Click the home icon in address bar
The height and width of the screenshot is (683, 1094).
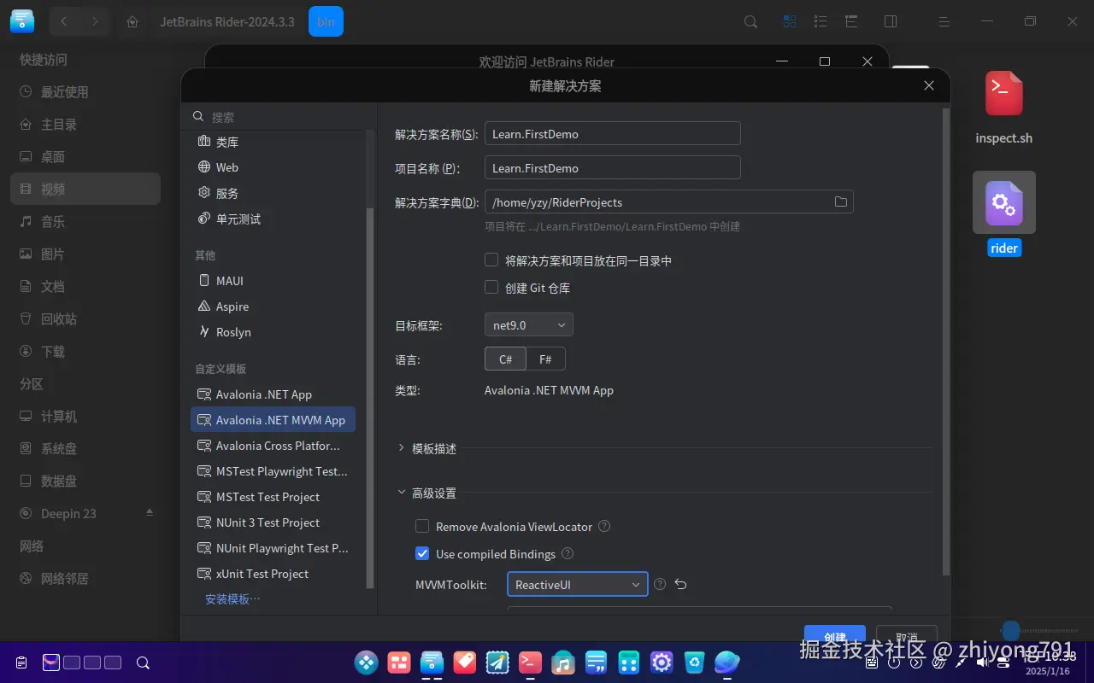tap(132, 22)
